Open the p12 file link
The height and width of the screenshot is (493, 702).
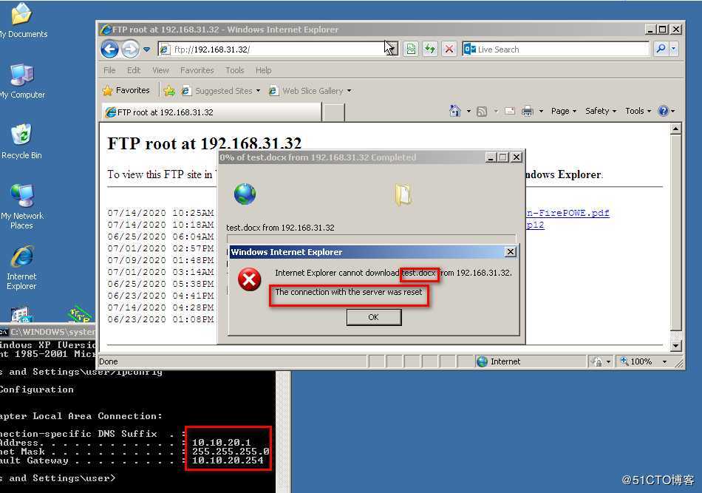tap(536, 225)
